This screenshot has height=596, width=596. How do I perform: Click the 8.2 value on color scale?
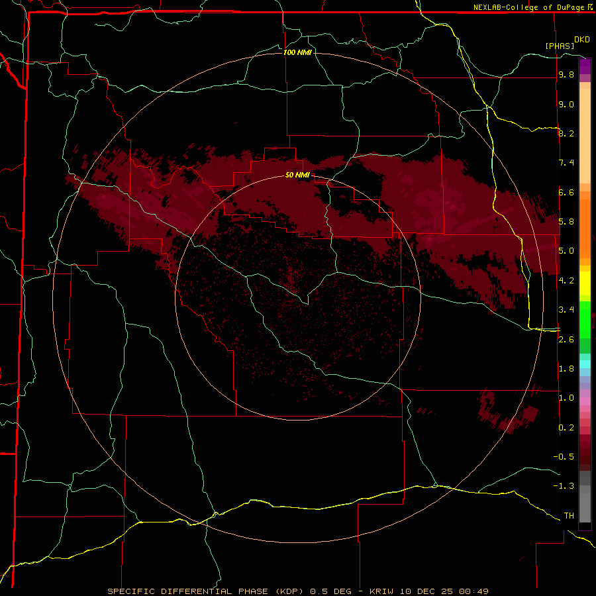click(x=566, y=133)
